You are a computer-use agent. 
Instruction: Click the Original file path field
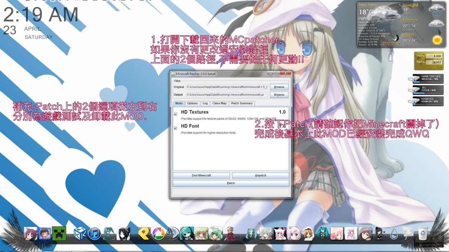(x=227, y=87)
